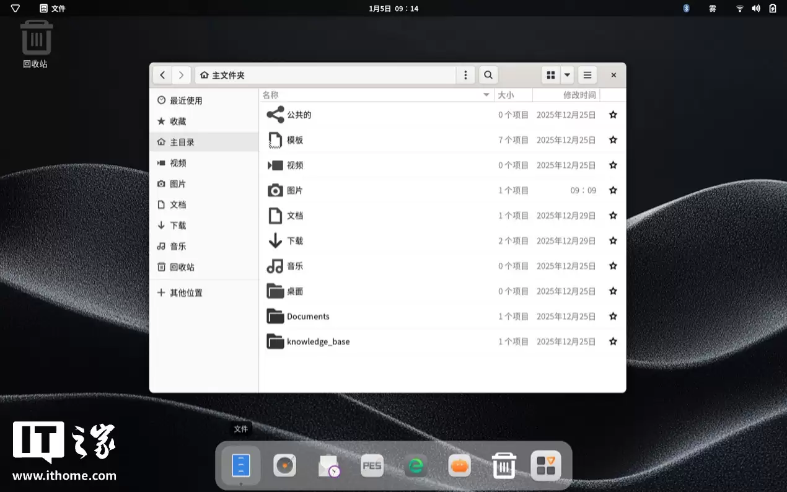Toggle the star on knowledge_base
This screenshot has width=787, height=492.
pos(612,341)
